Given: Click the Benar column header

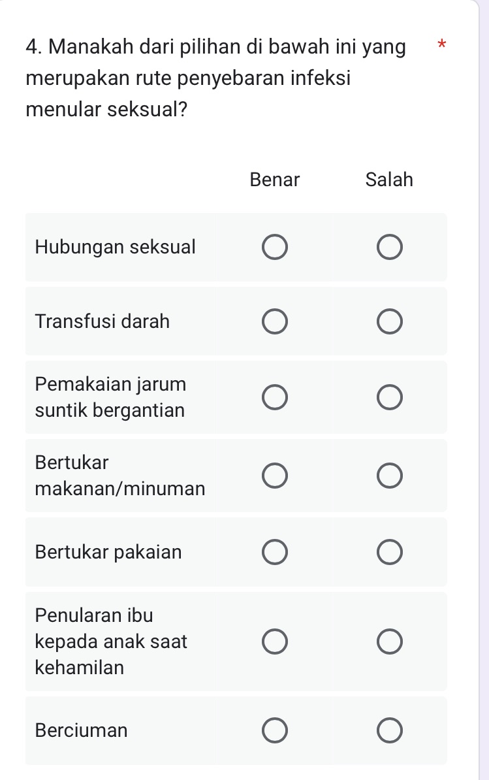Looking at the screenshot, I should 274,180.
